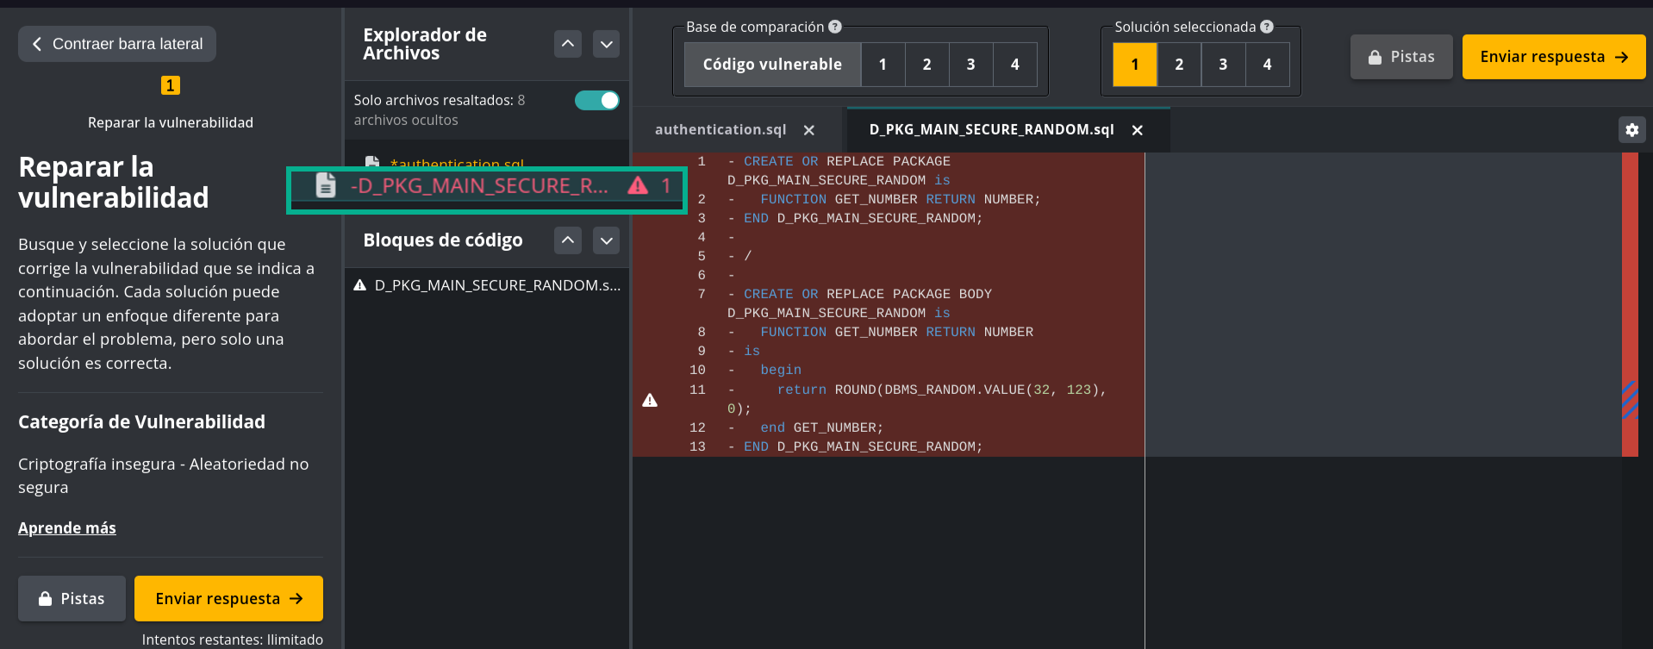The height and width of the screenshot is (649, 1653).
Task: Open editor settings gear icon
Action: (x=1632, y=130)
